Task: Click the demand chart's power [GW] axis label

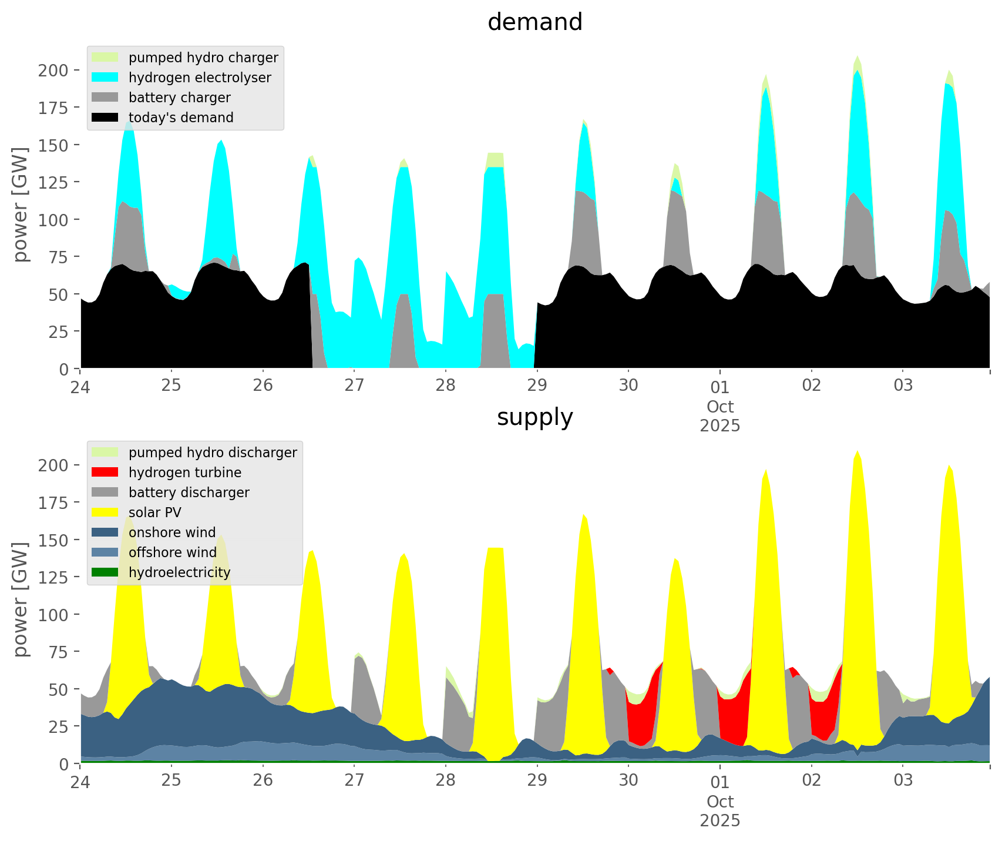Action: point(21,205)
